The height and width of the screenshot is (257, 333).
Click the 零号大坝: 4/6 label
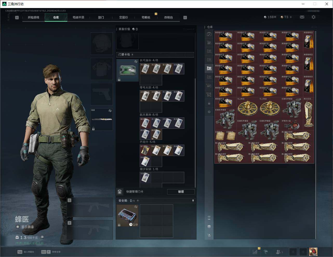point(149,88)
